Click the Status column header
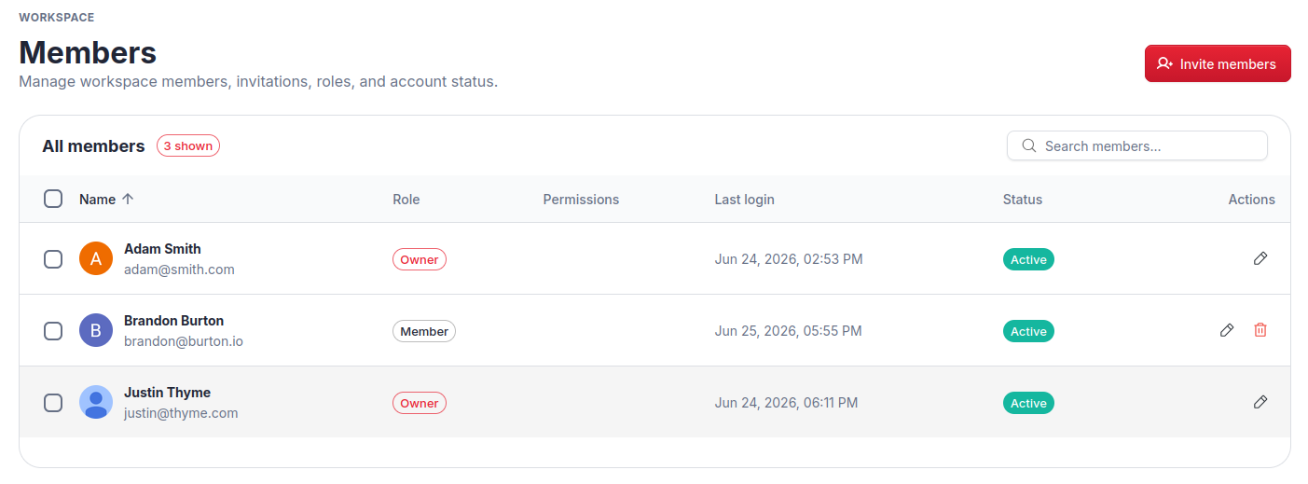 (x=1022, y=200)
